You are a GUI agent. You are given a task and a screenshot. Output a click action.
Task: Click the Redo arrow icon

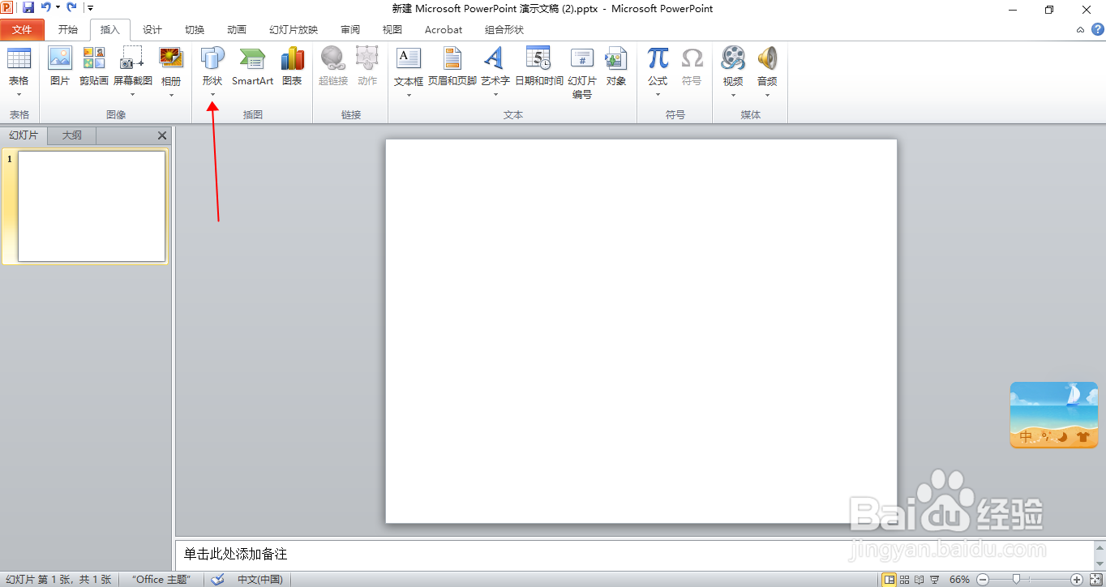point(71,7)
